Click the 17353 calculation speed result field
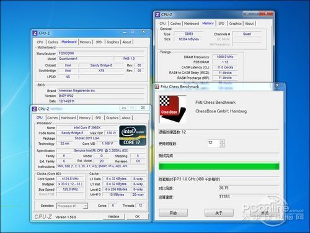 [x=249, y=196]
